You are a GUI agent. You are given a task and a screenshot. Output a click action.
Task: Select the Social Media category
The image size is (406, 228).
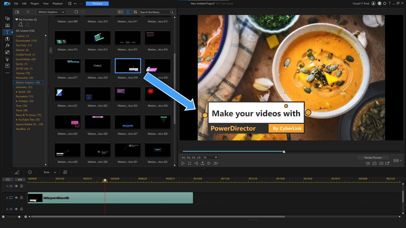click(x=26, y=59)
